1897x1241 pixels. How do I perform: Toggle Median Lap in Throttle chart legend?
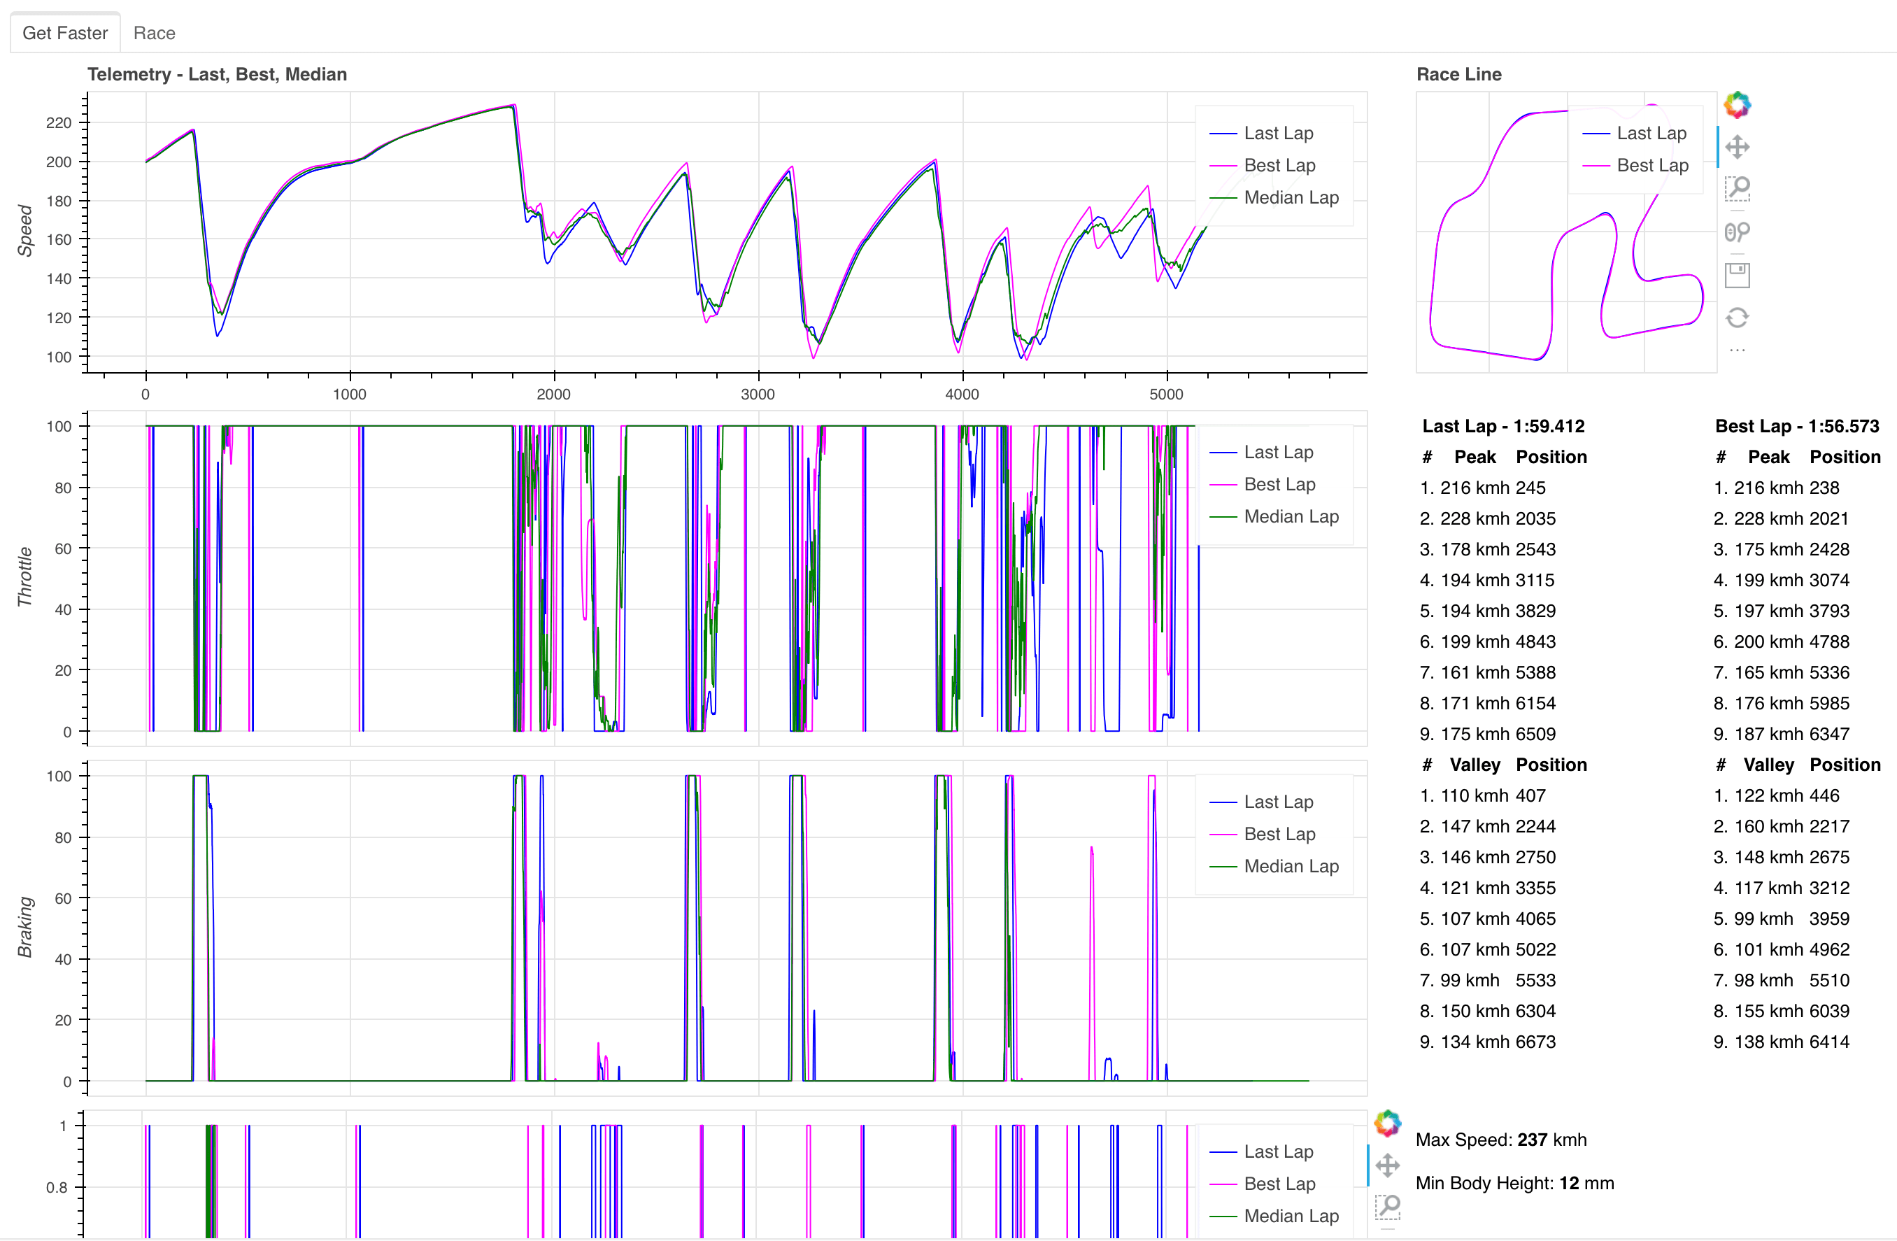(1291, 516)
